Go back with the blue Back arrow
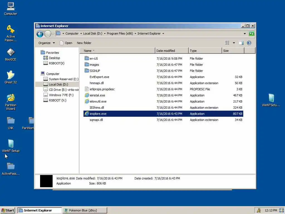The image size is (285, 214). coord(40,34)
